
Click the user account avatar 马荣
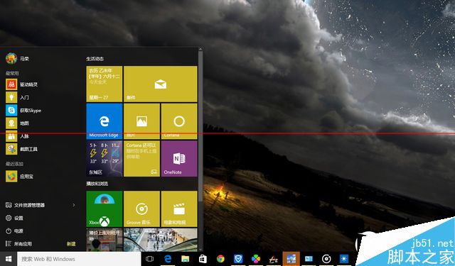pos(11,58)
